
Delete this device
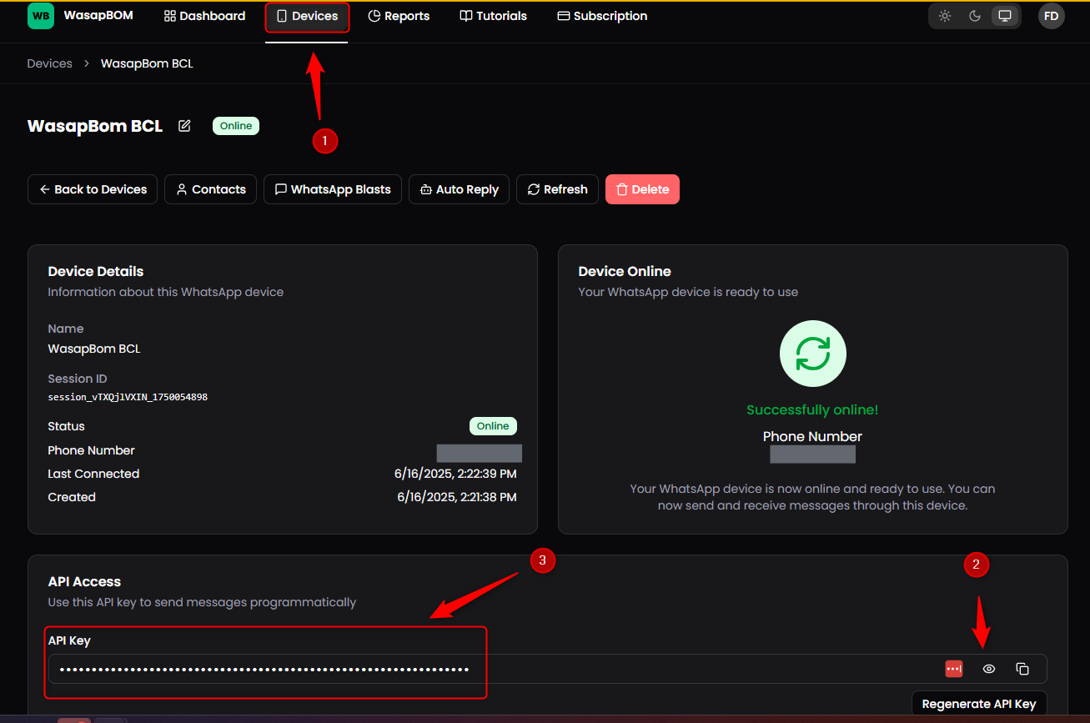coord(642,189)
